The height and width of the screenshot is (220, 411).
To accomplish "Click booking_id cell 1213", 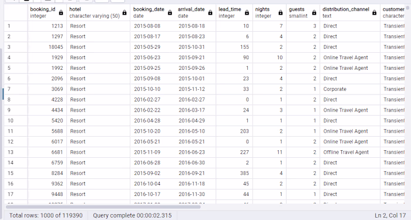I will pyautogui.click(x=47, y=26).
